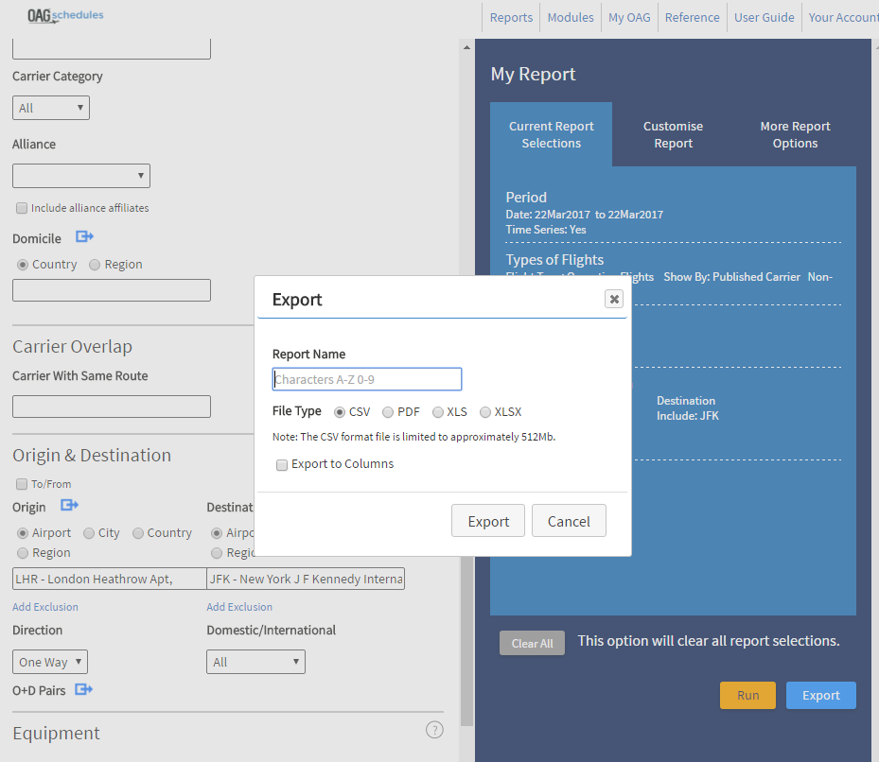Choose CSV file type
This screenshot has width=879, height=762.
339,412
